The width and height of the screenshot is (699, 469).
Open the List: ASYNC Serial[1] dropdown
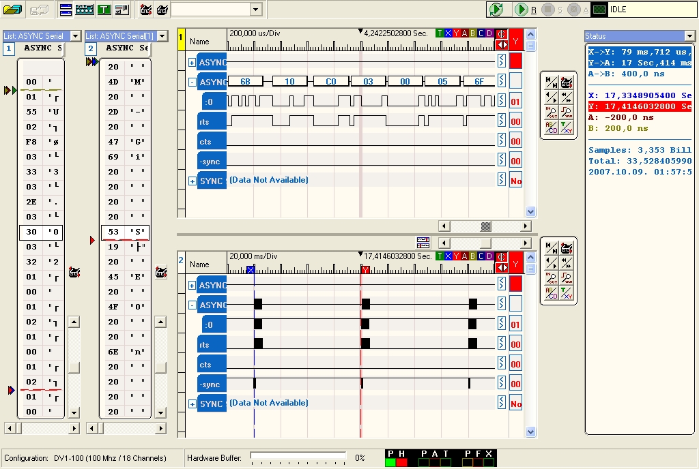[162, 35]
